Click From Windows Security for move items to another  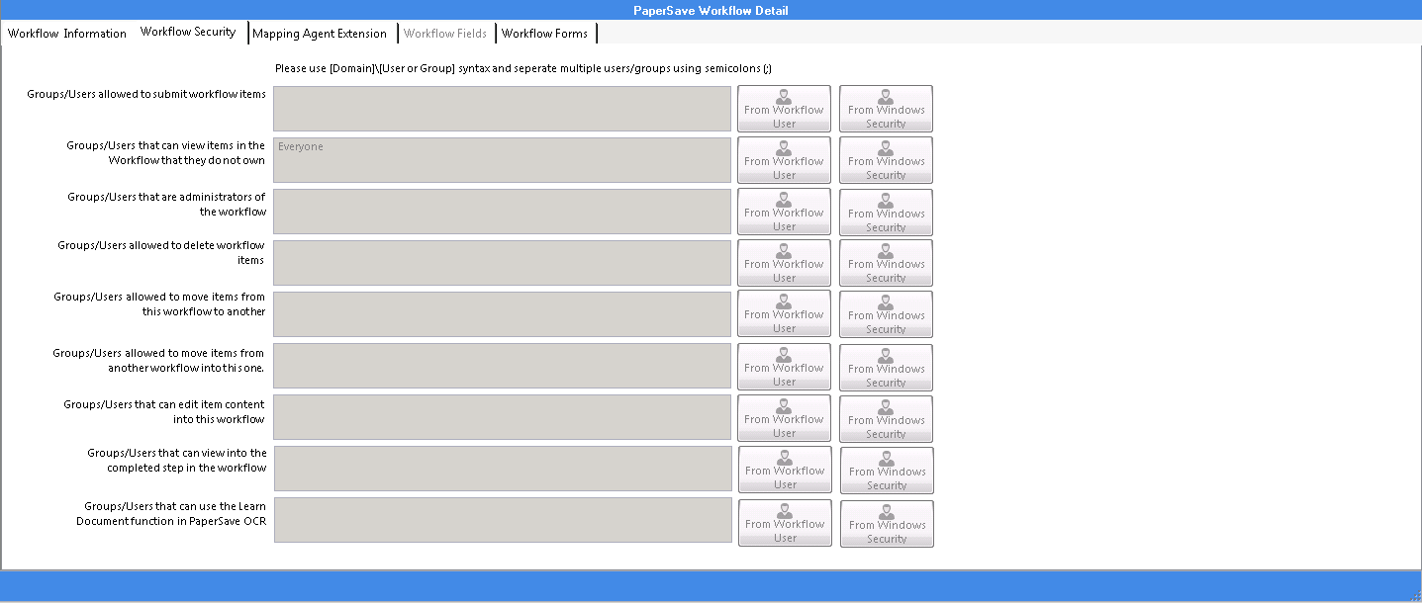point(886,314)
